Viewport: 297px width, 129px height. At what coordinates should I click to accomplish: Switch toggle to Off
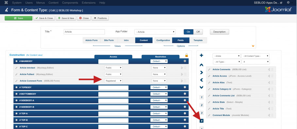point(198,32)
